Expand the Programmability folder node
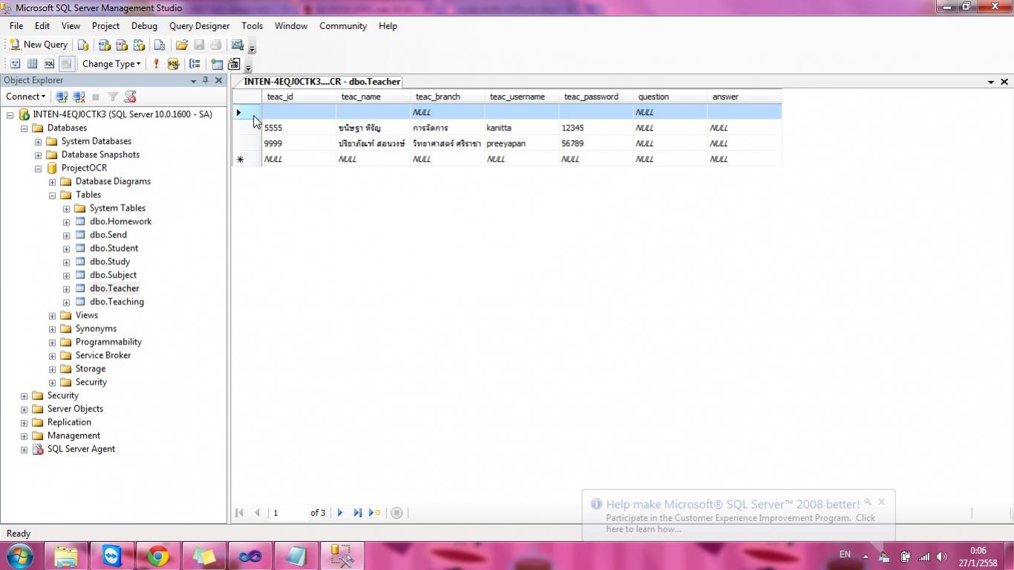1014x570 pixels. click(52, 342)
